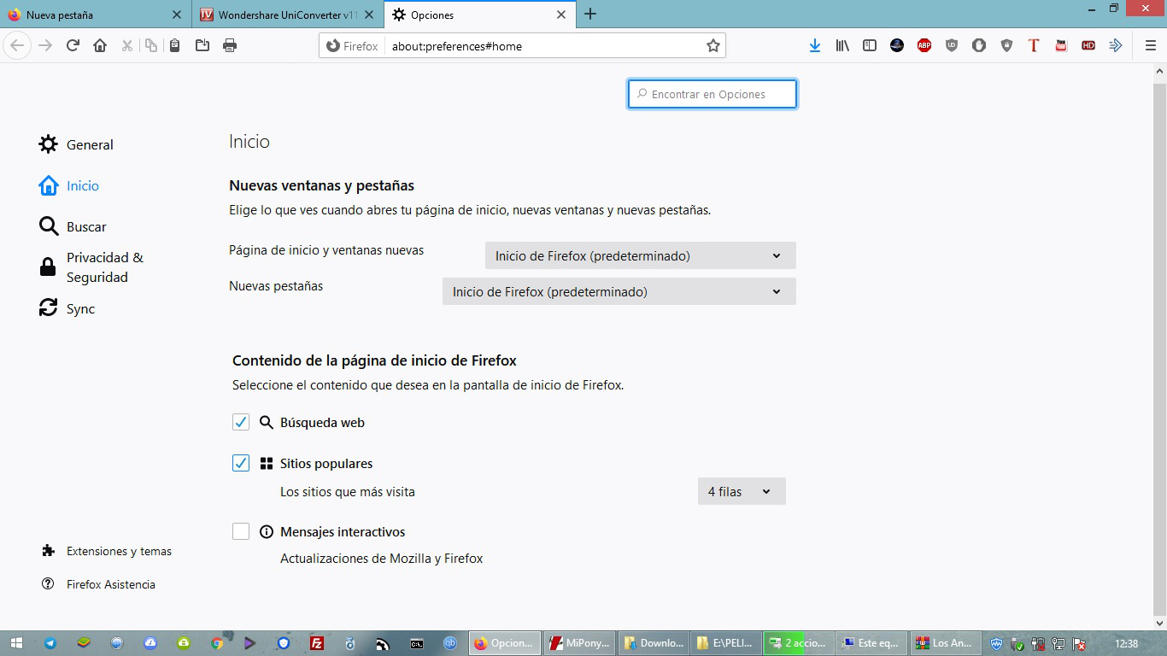
Task: Open the command prompt taskbar icon
Action: 417,643
